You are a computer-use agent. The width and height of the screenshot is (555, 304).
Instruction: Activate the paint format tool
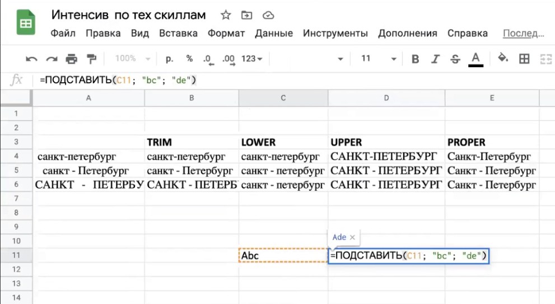click(x=91, y=59)
